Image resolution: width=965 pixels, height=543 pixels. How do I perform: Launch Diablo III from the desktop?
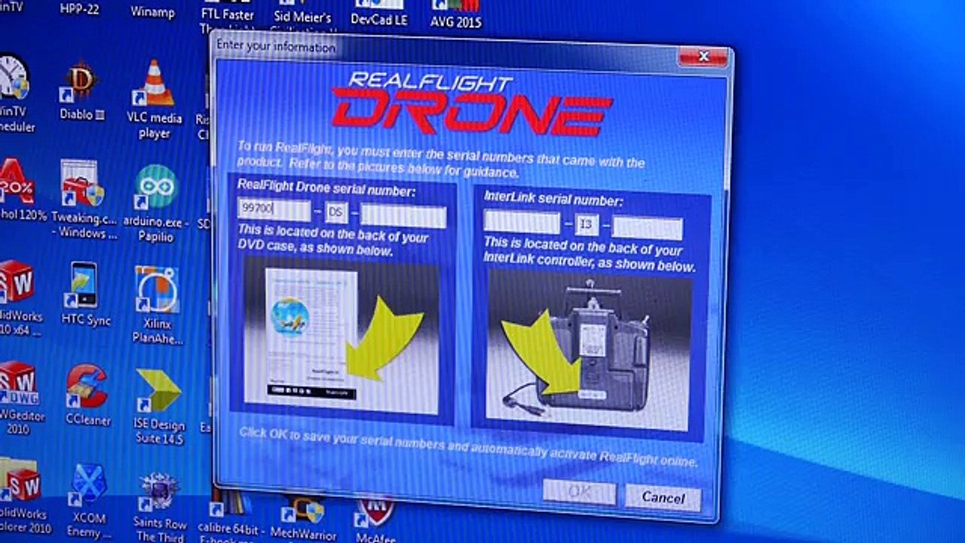tap(81, 92)
